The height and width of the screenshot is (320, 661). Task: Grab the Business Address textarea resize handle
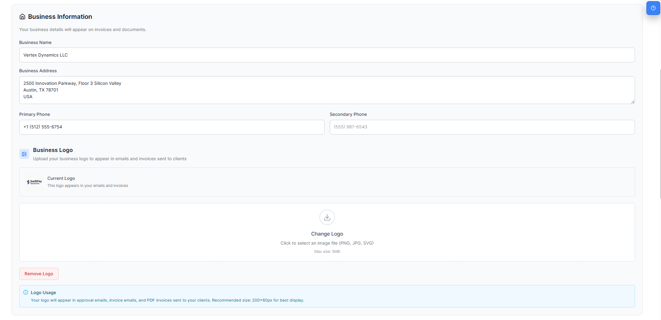pos(632,102)
